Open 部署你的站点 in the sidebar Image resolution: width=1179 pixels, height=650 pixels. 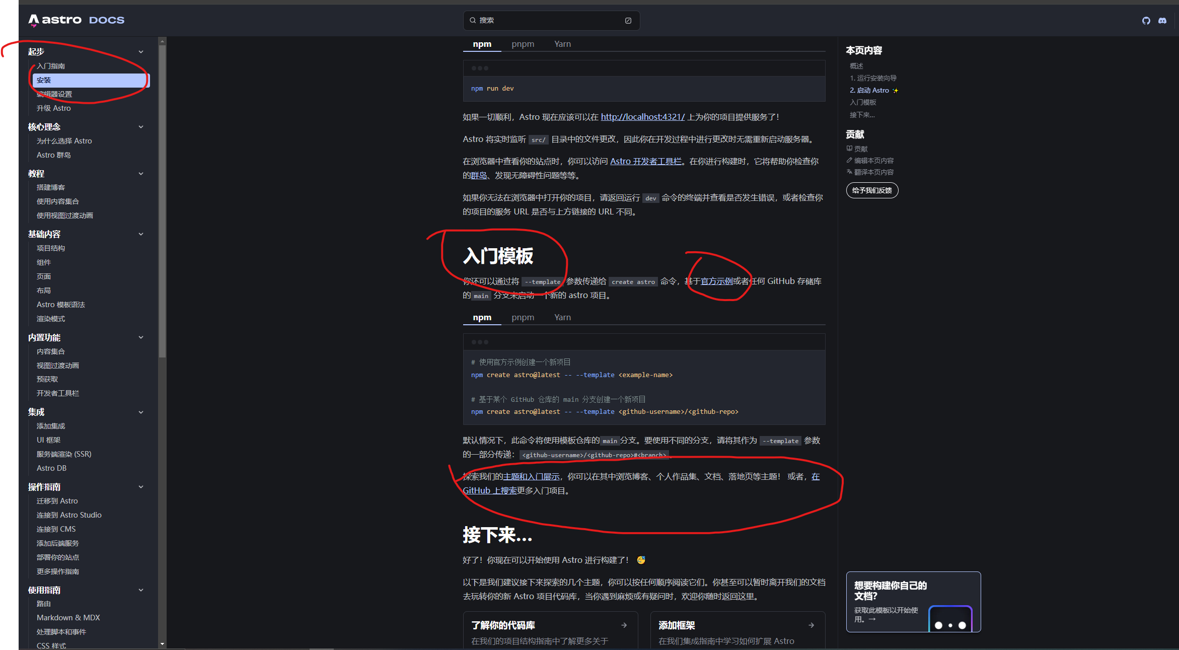point(58,557)
